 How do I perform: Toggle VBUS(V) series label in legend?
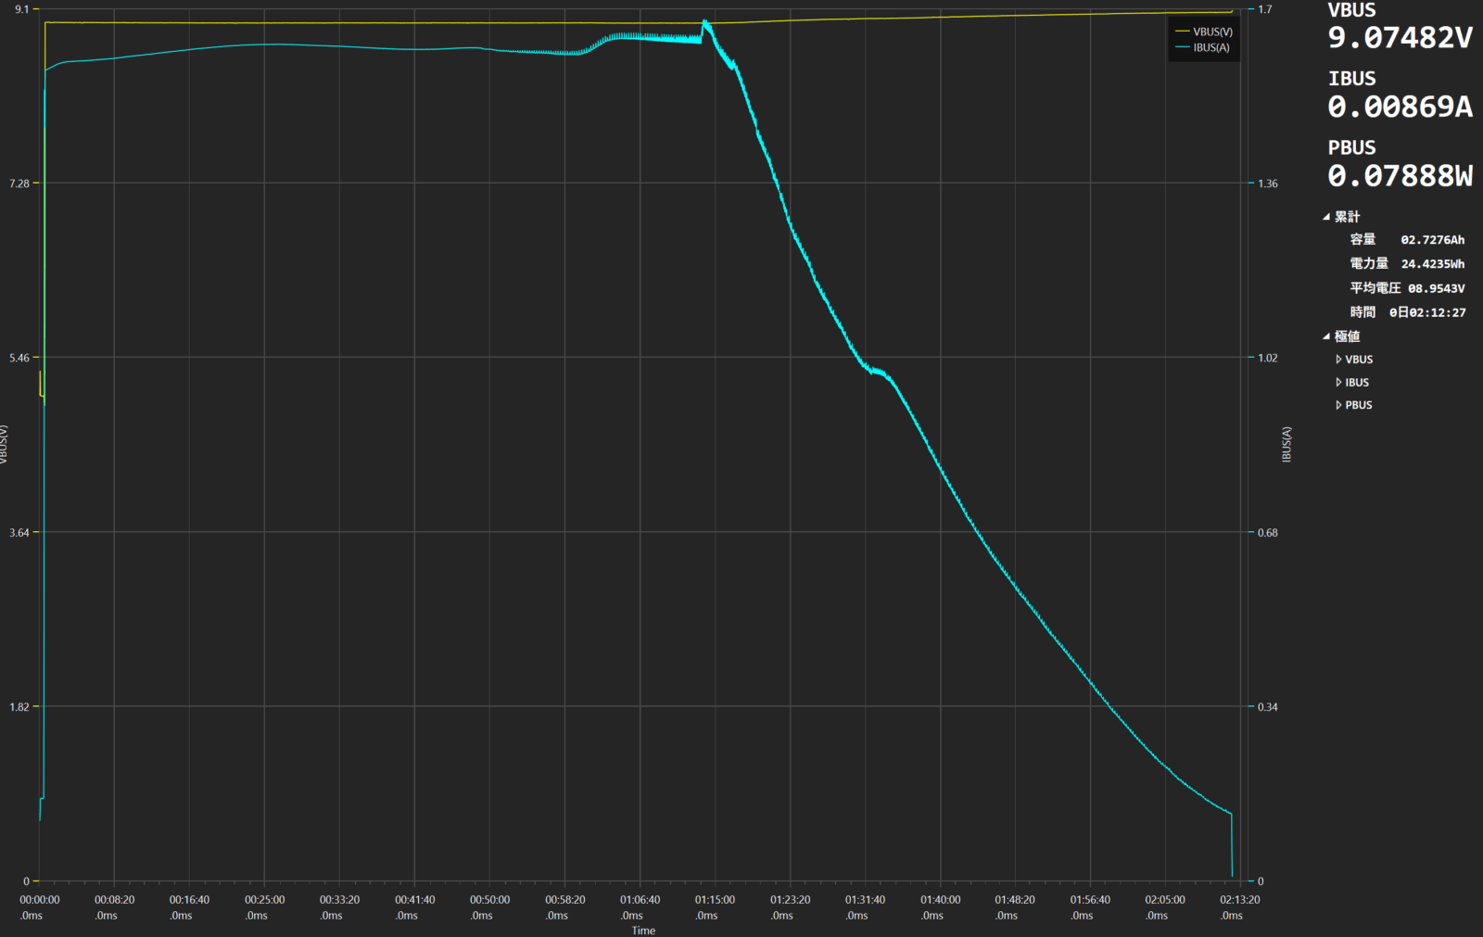[x=1212, y=32]
